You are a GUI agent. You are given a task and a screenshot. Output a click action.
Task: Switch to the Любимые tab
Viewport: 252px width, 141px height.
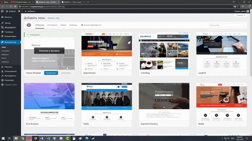(73, 25)
